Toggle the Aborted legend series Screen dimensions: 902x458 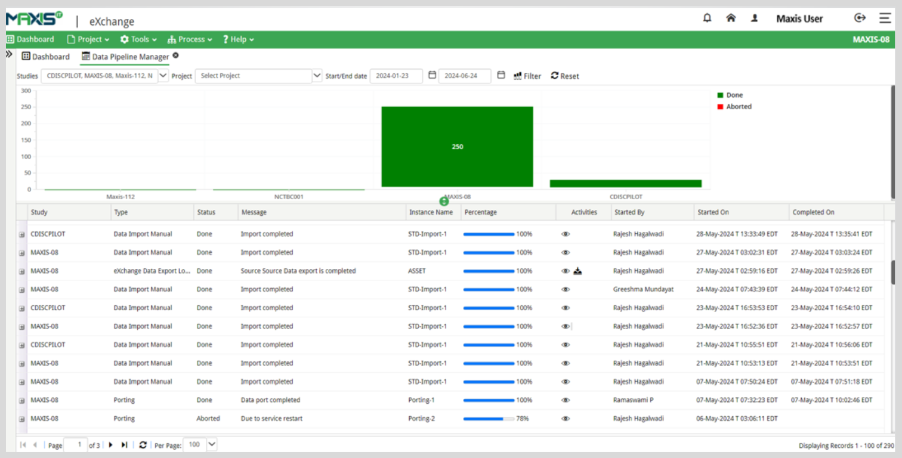click(739, 107)
